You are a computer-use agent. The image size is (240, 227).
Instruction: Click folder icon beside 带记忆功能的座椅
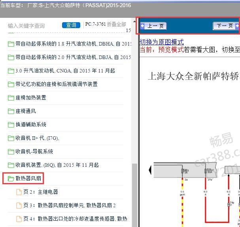tap(11, 84)
